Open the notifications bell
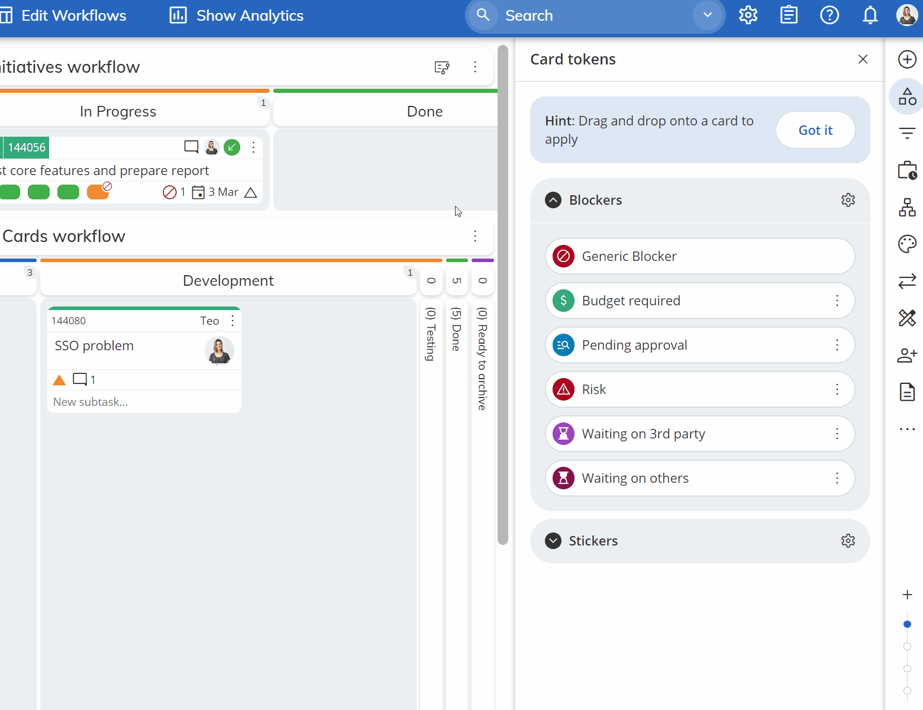This screenshot has height=710, width=923. point(870,15)
